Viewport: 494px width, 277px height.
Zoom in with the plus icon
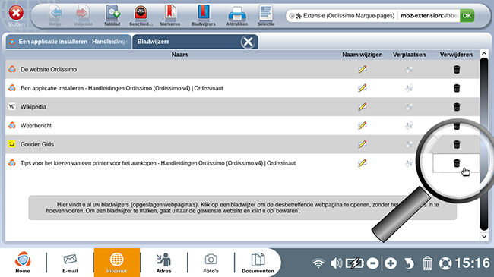click(391, 263)
